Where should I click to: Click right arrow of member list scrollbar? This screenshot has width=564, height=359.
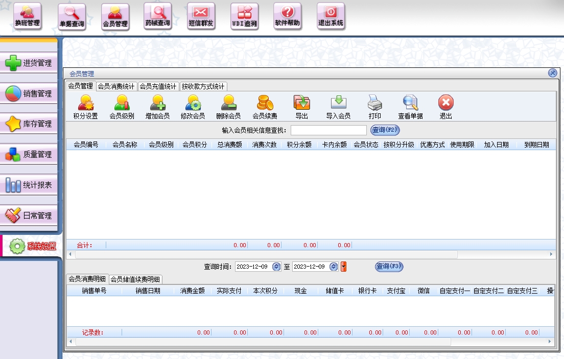(551, 254)
